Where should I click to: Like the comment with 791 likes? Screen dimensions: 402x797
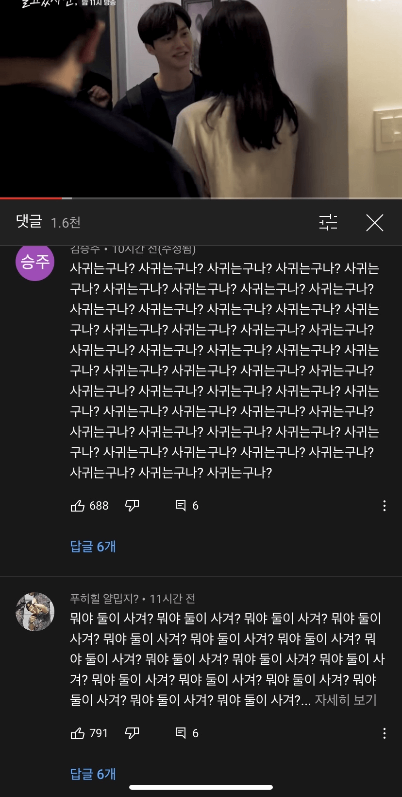pyautogui.click(x=78, y=733)
